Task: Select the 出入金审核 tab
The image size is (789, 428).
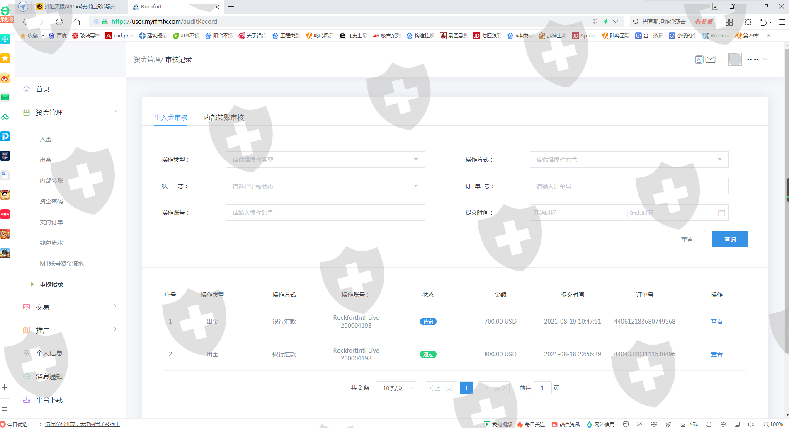Action: click(x=171, y=118)
